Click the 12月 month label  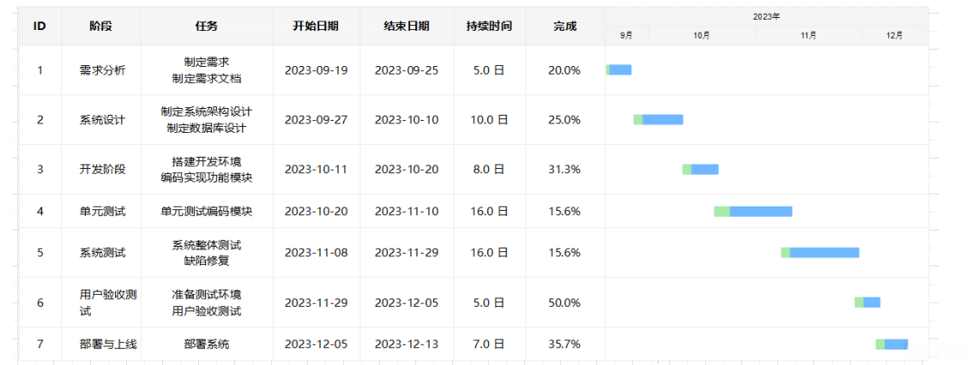894,35
